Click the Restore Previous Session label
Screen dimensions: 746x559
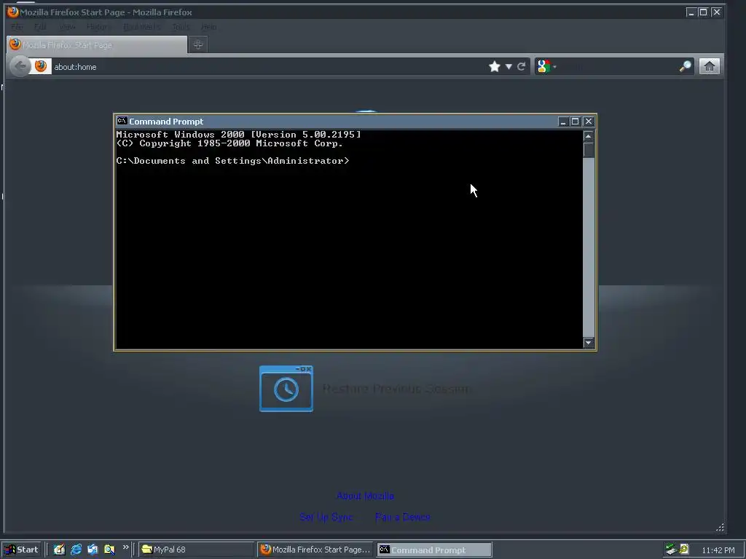(x=397, y=389)
